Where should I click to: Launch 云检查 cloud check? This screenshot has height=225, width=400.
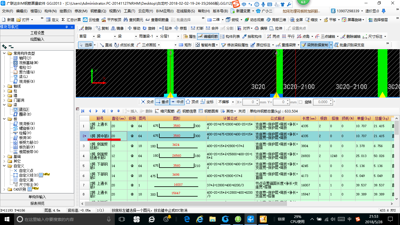(x=91, y=20)
